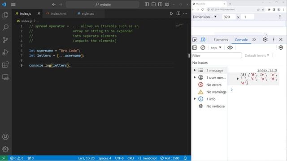The image size is (287, 161).
Task: Hide the console sidebar
Action: pyautogui.click(x=194, y=48)
